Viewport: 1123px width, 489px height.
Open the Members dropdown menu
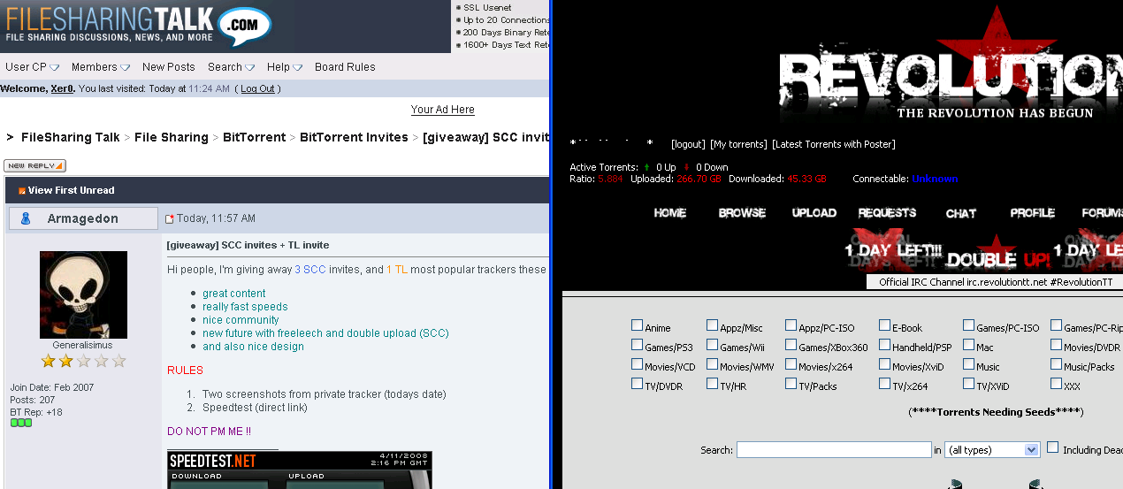(x=100, y=67)
